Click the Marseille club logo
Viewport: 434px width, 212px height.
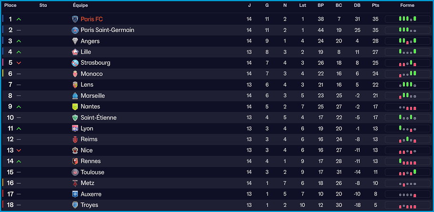75,96
